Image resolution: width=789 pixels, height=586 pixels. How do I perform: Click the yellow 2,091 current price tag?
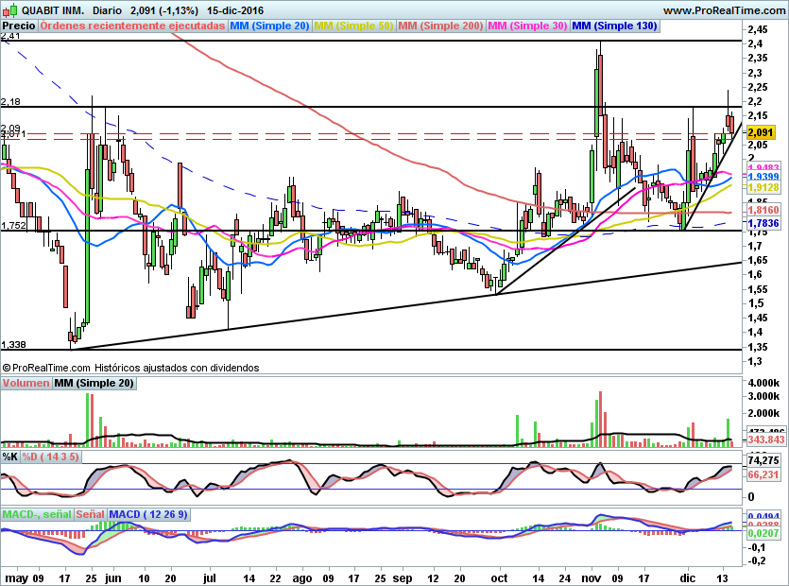(761, 132)
